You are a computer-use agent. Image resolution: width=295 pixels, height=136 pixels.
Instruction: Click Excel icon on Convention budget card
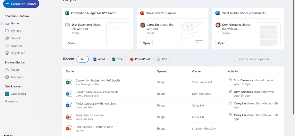pos(67,13)
